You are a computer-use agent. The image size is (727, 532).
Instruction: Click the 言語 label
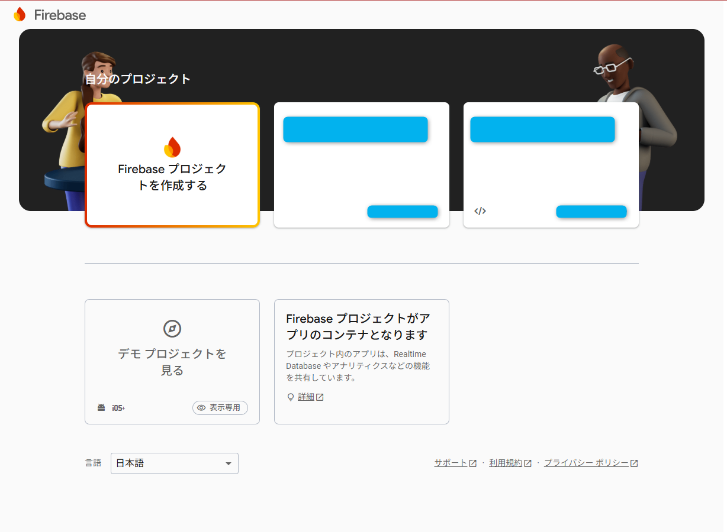click(93, 463)
